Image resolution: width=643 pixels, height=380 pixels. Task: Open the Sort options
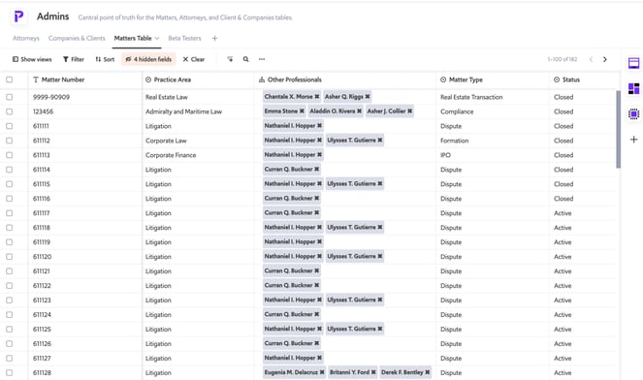105,59
